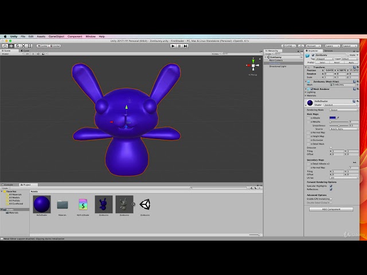Open the Layout dropdown
This screenshot has height=275, width=367.
pyautogui.click(x=350, y=46)
